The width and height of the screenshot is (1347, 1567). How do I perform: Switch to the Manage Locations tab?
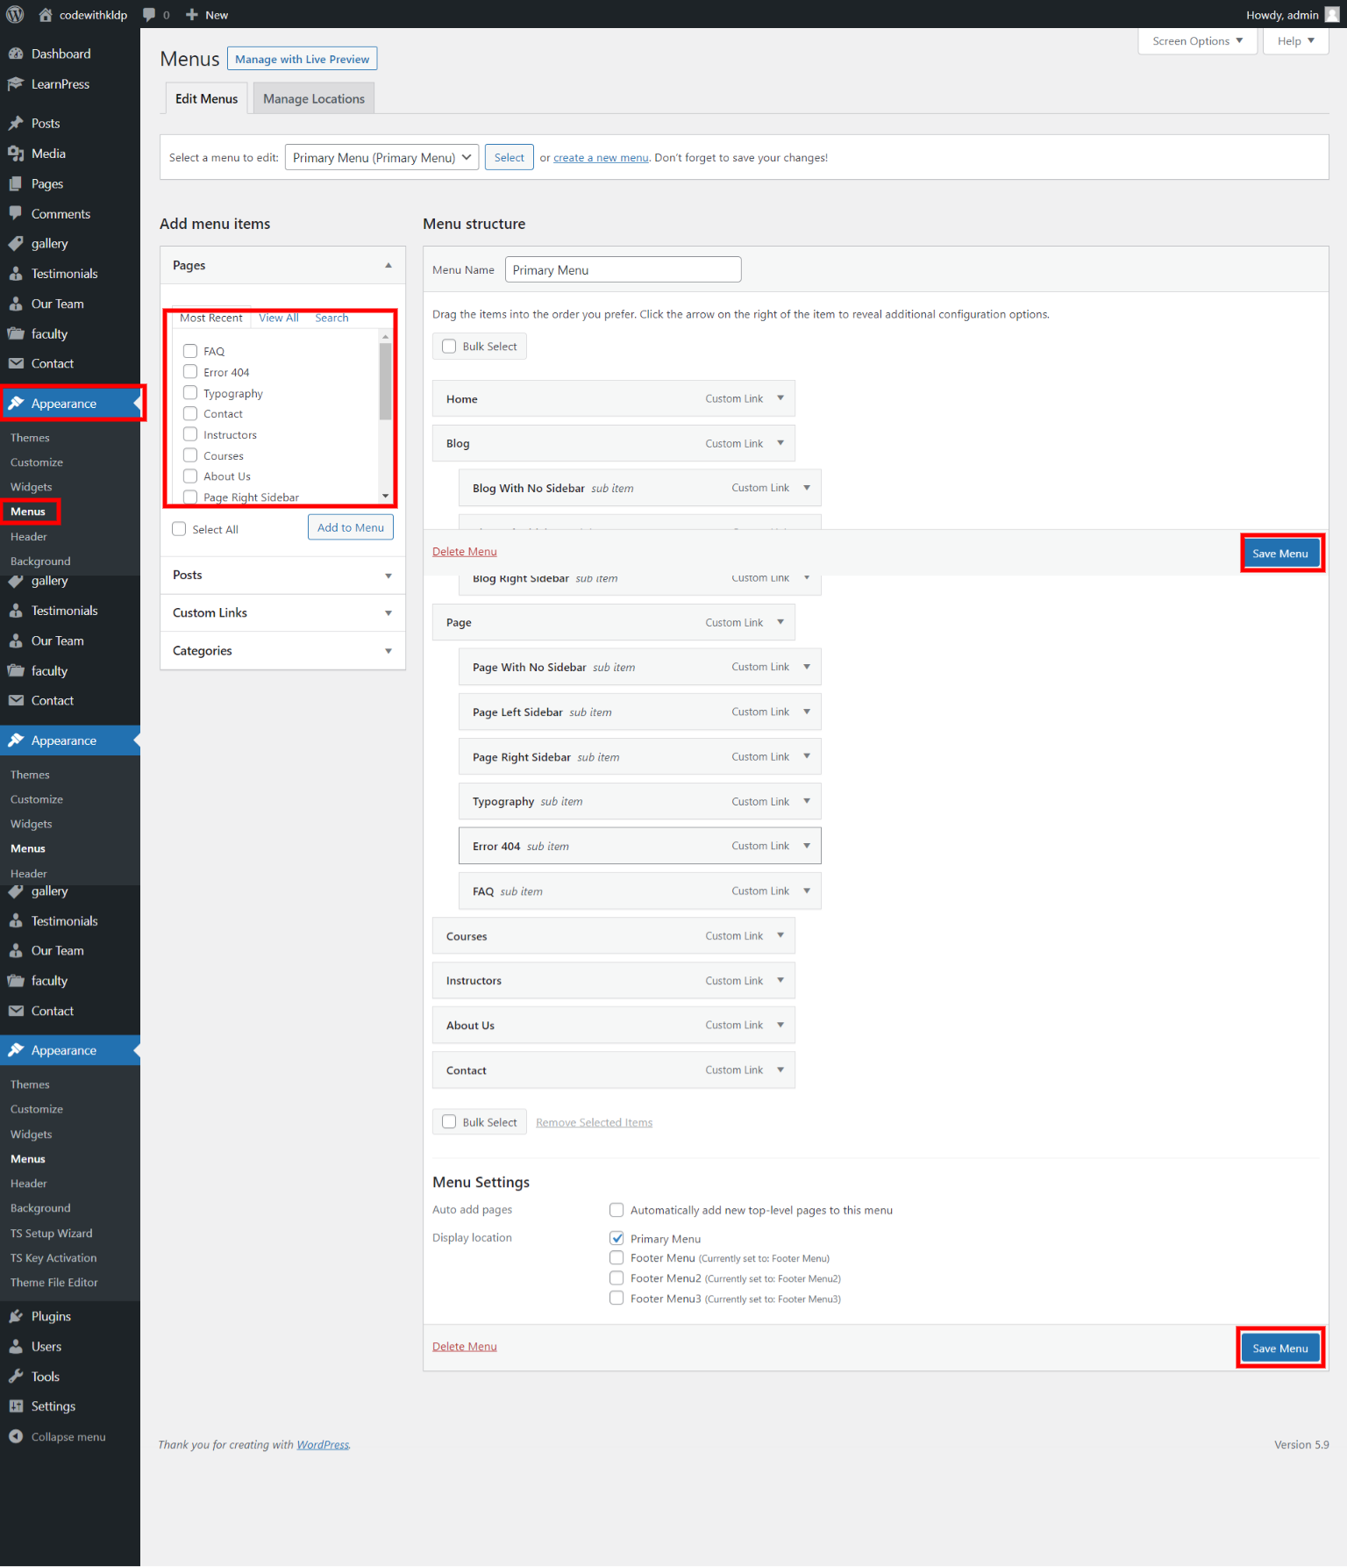click(x=313, y=99)
